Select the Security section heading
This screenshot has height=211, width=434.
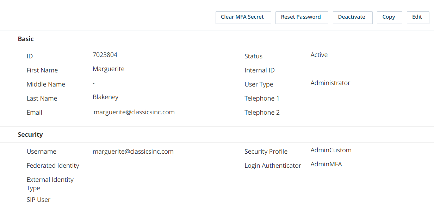pyautogui.click(x=30, y=135)
